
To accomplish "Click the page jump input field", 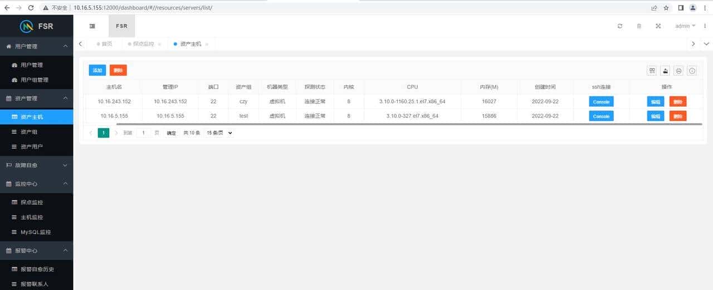I will (x=144, y=133).
